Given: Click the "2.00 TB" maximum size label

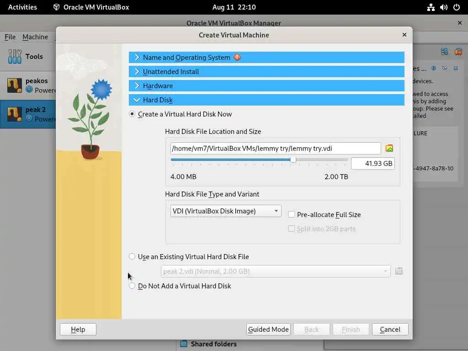Looking at the screenshot, I should [x=336, y=177].
